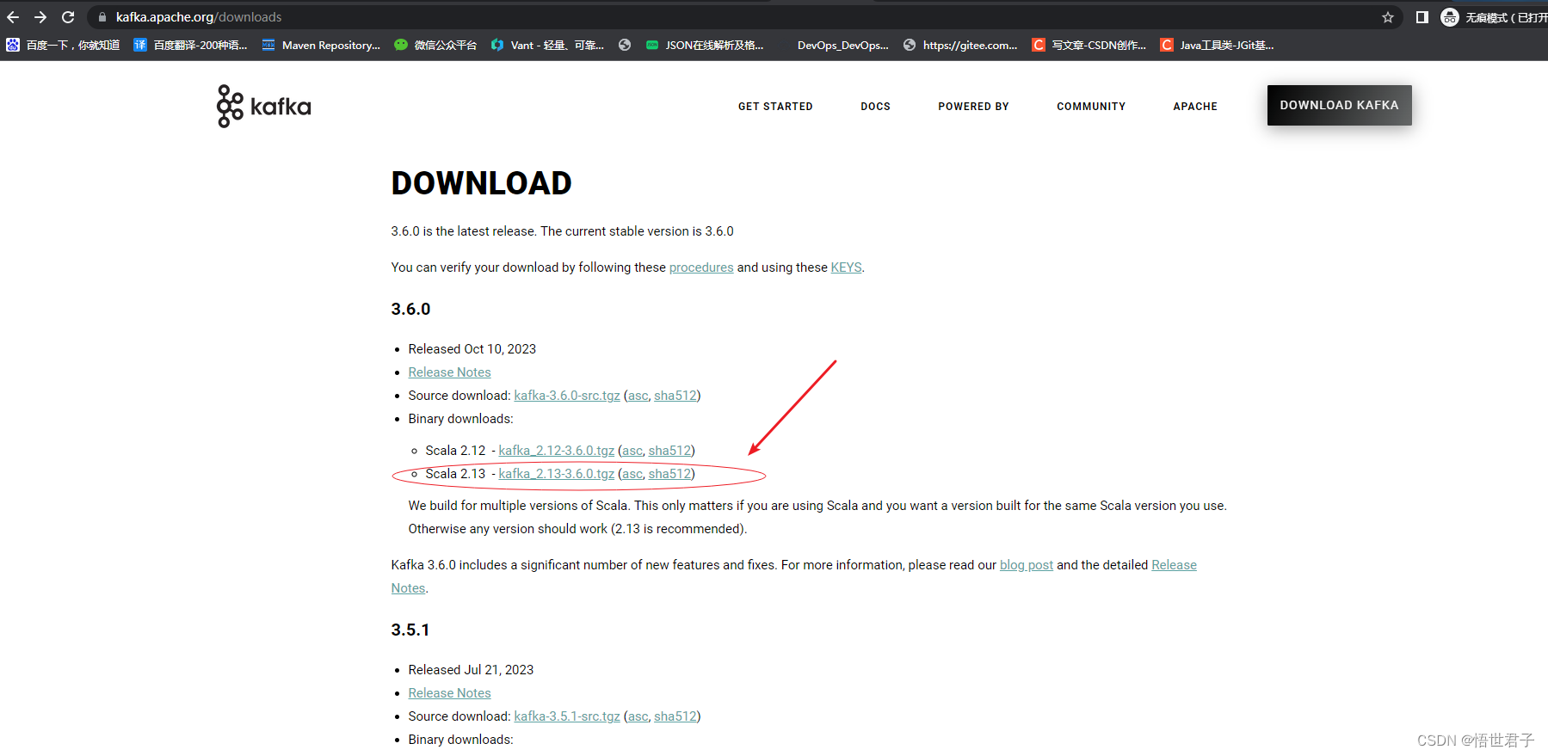1548x756 pixels.
Task: Open the blog post link
Action: click(1027, 565)
